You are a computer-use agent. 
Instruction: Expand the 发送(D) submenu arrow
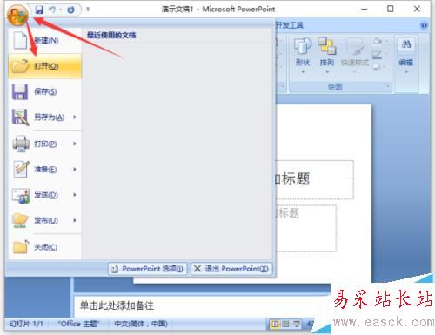click(75, 195)
